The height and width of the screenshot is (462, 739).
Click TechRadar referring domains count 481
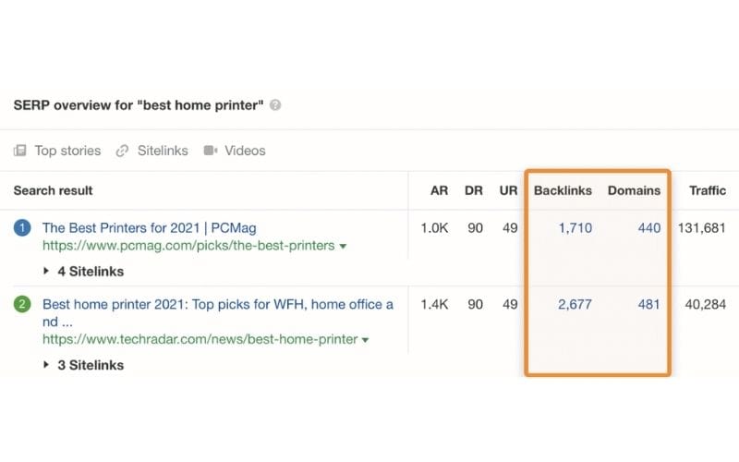[649, 304]
